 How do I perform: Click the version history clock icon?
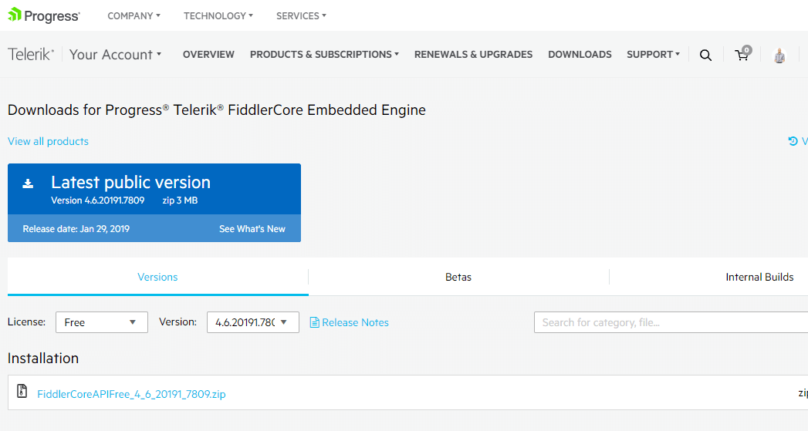click(x=793, y=141)
